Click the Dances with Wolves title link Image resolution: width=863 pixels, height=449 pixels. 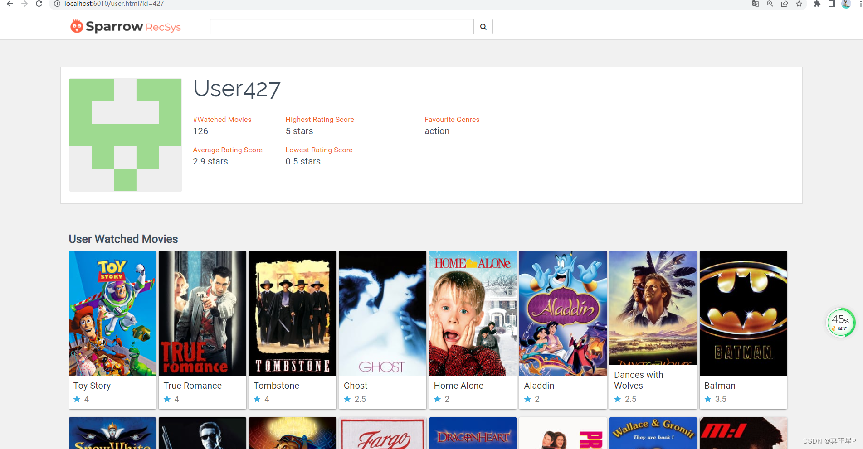(x=639, y=380)
